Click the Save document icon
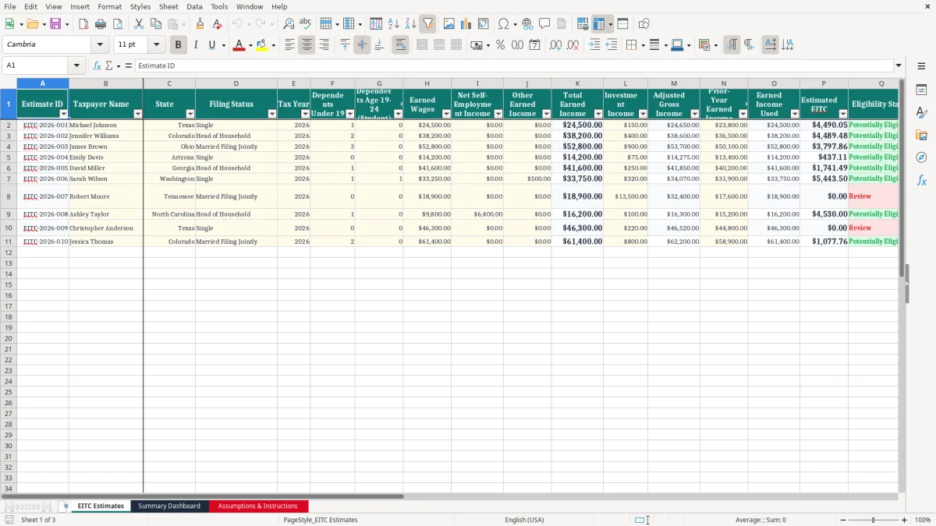Viewport: 936px width, 526px height. coord(55,24)
